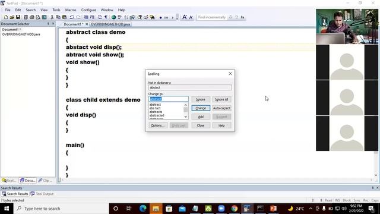Close the Document1 tab with its X
380x214 pixels.
coord(87,24)
